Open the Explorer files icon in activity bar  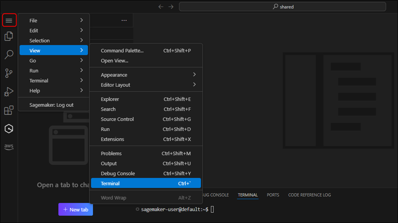8,37
